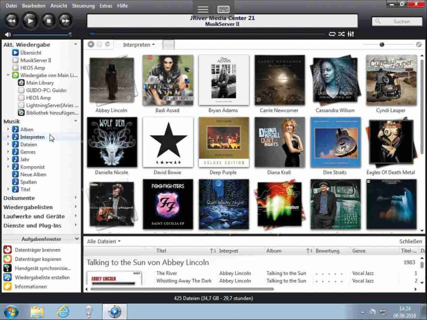
Task: Open the Datei menu
Action: tap(11, 6)
